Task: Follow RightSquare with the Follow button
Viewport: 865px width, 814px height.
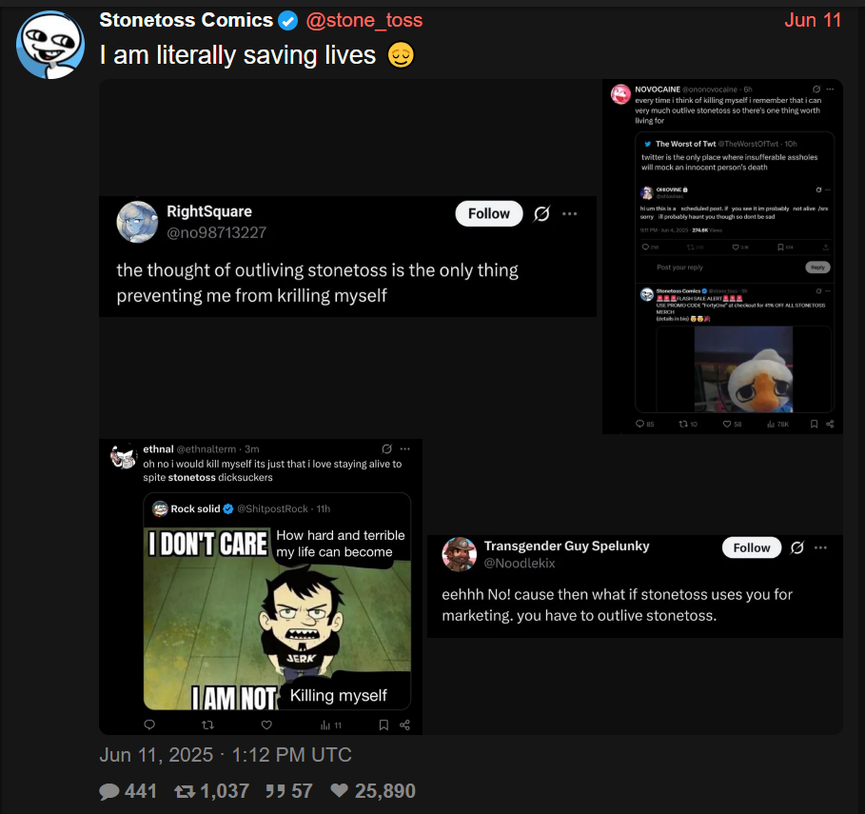Action: 489,213
